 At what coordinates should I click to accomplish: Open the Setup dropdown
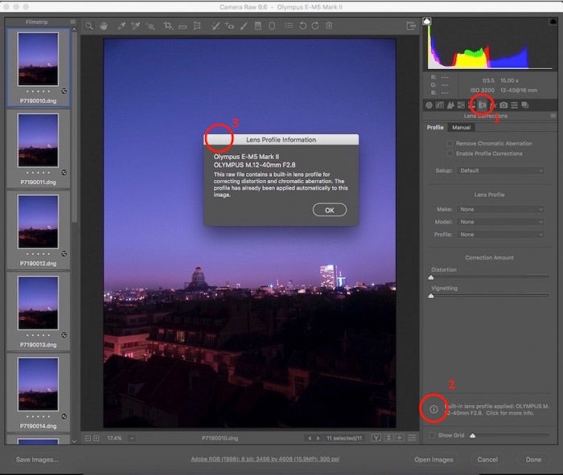[500, 171]
